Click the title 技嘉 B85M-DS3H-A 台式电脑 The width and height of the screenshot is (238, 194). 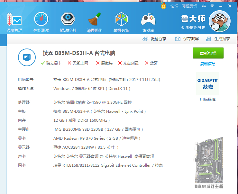(79, 53)
